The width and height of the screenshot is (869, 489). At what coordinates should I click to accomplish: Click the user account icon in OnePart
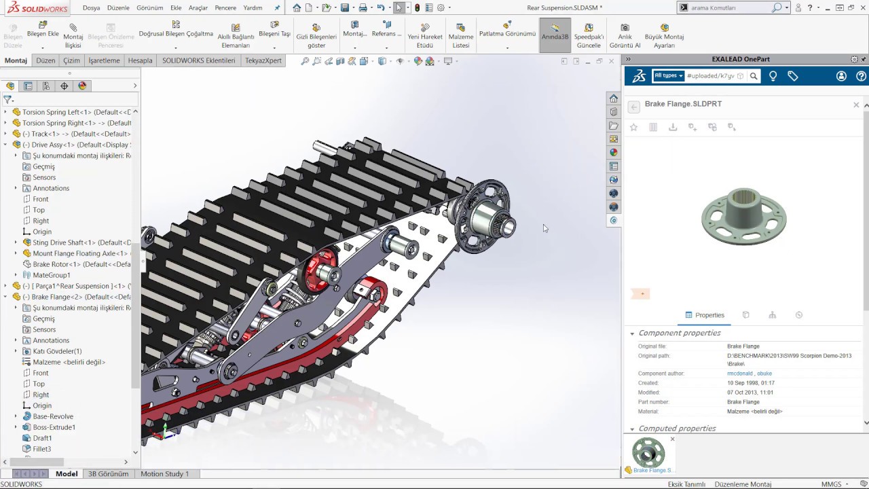pyautogui.click(x=841, y=76)
